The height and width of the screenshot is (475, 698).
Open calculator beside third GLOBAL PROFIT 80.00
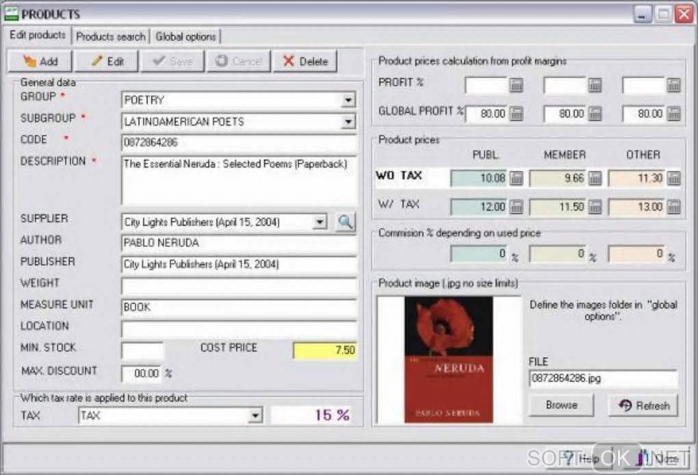(673, 114)
